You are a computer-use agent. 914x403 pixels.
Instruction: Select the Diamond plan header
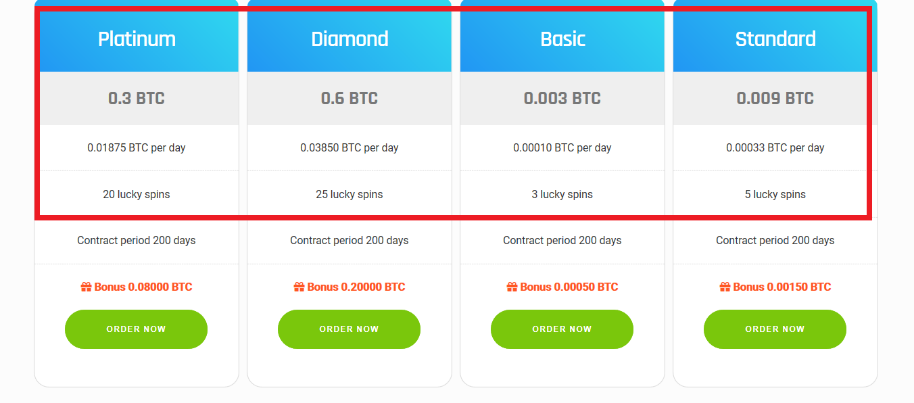[x=350, y=39]
